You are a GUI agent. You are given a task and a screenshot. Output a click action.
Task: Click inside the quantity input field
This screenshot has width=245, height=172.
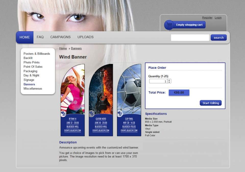click(158, 81)
